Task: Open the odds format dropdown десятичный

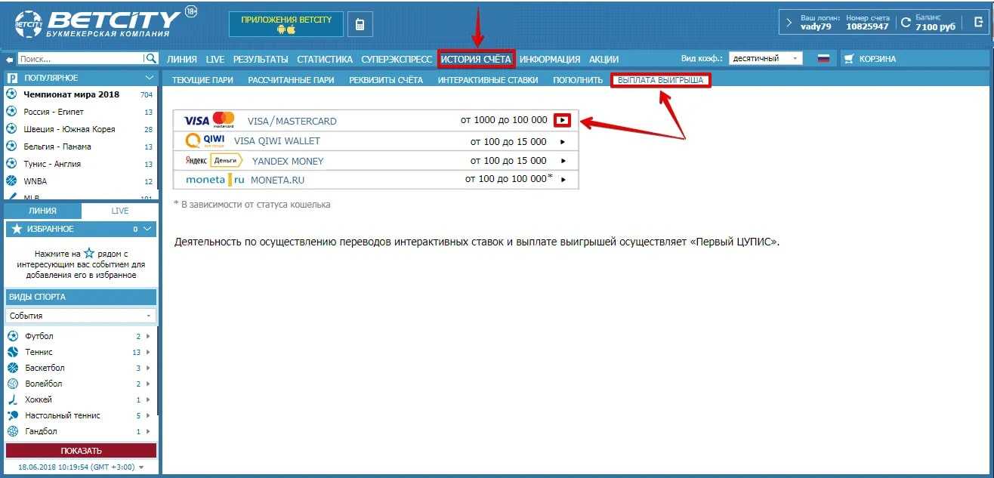Action: click(766, 58)
